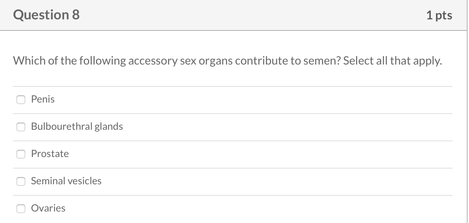Click the Bulbourethral glands answer label
Viewport: 469px width, 223px height.
click(x=77, y=127)
